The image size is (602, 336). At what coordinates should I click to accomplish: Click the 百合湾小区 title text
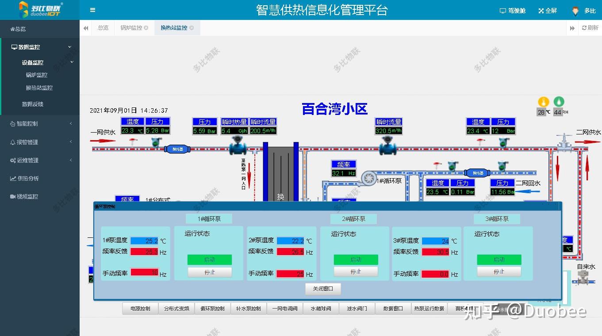335,109
